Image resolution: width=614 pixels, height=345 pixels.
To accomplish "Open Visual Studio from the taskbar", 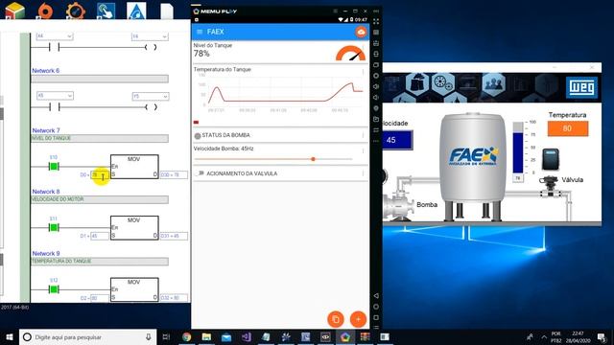I will (247, 336).
